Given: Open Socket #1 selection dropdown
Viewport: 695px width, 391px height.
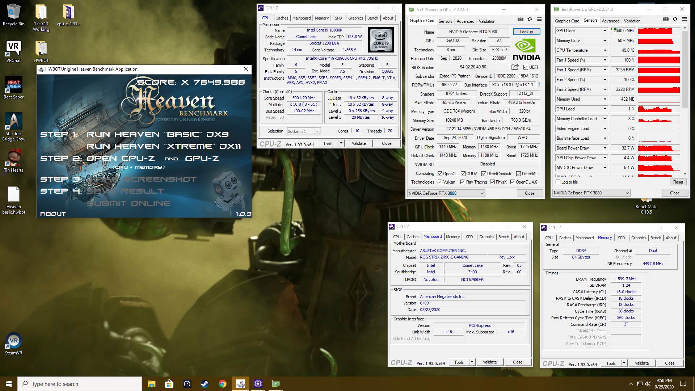Looking at the screenshot, I should [303, 131].
